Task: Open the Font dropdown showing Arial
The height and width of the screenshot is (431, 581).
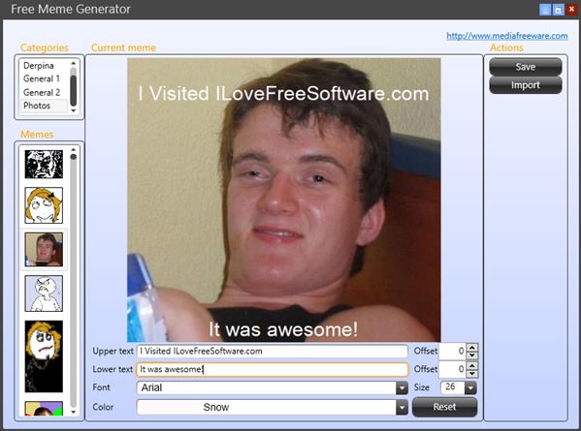Action: (273, 387)
